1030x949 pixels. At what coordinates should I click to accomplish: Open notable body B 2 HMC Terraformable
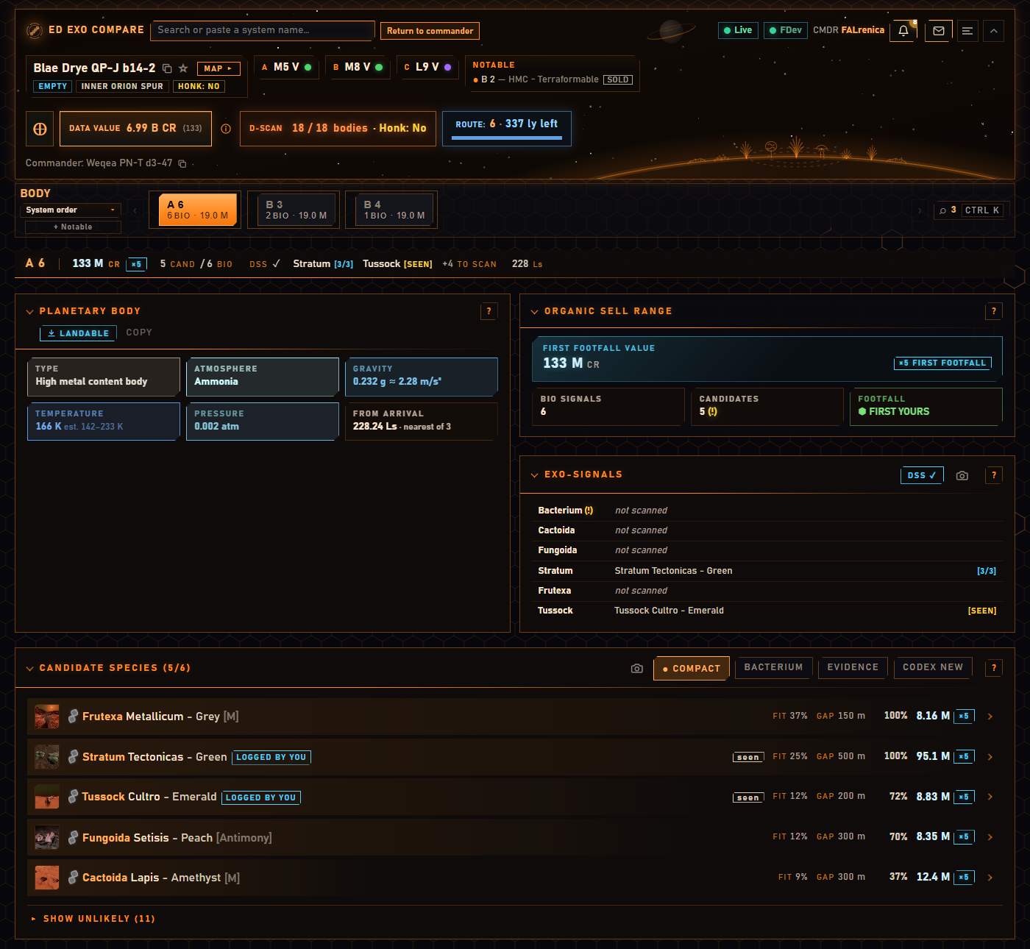553,79
